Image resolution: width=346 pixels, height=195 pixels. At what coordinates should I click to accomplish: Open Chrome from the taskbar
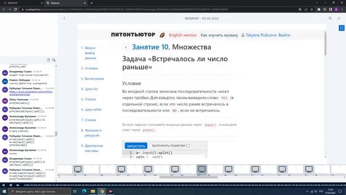point(102,191)
